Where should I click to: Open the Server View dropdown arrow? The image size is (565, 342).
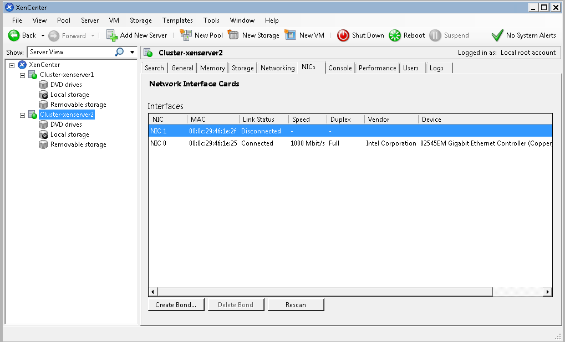pos(132,52)
